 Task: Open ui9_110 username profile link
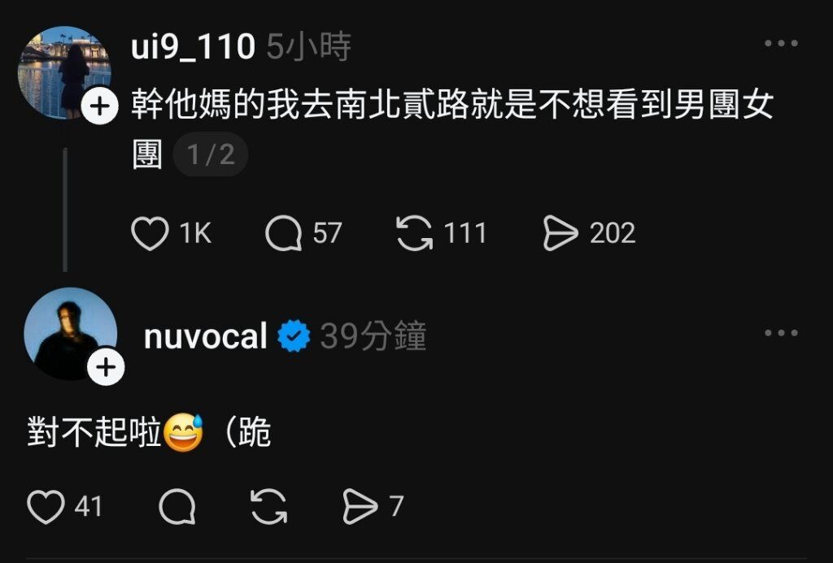194,46
